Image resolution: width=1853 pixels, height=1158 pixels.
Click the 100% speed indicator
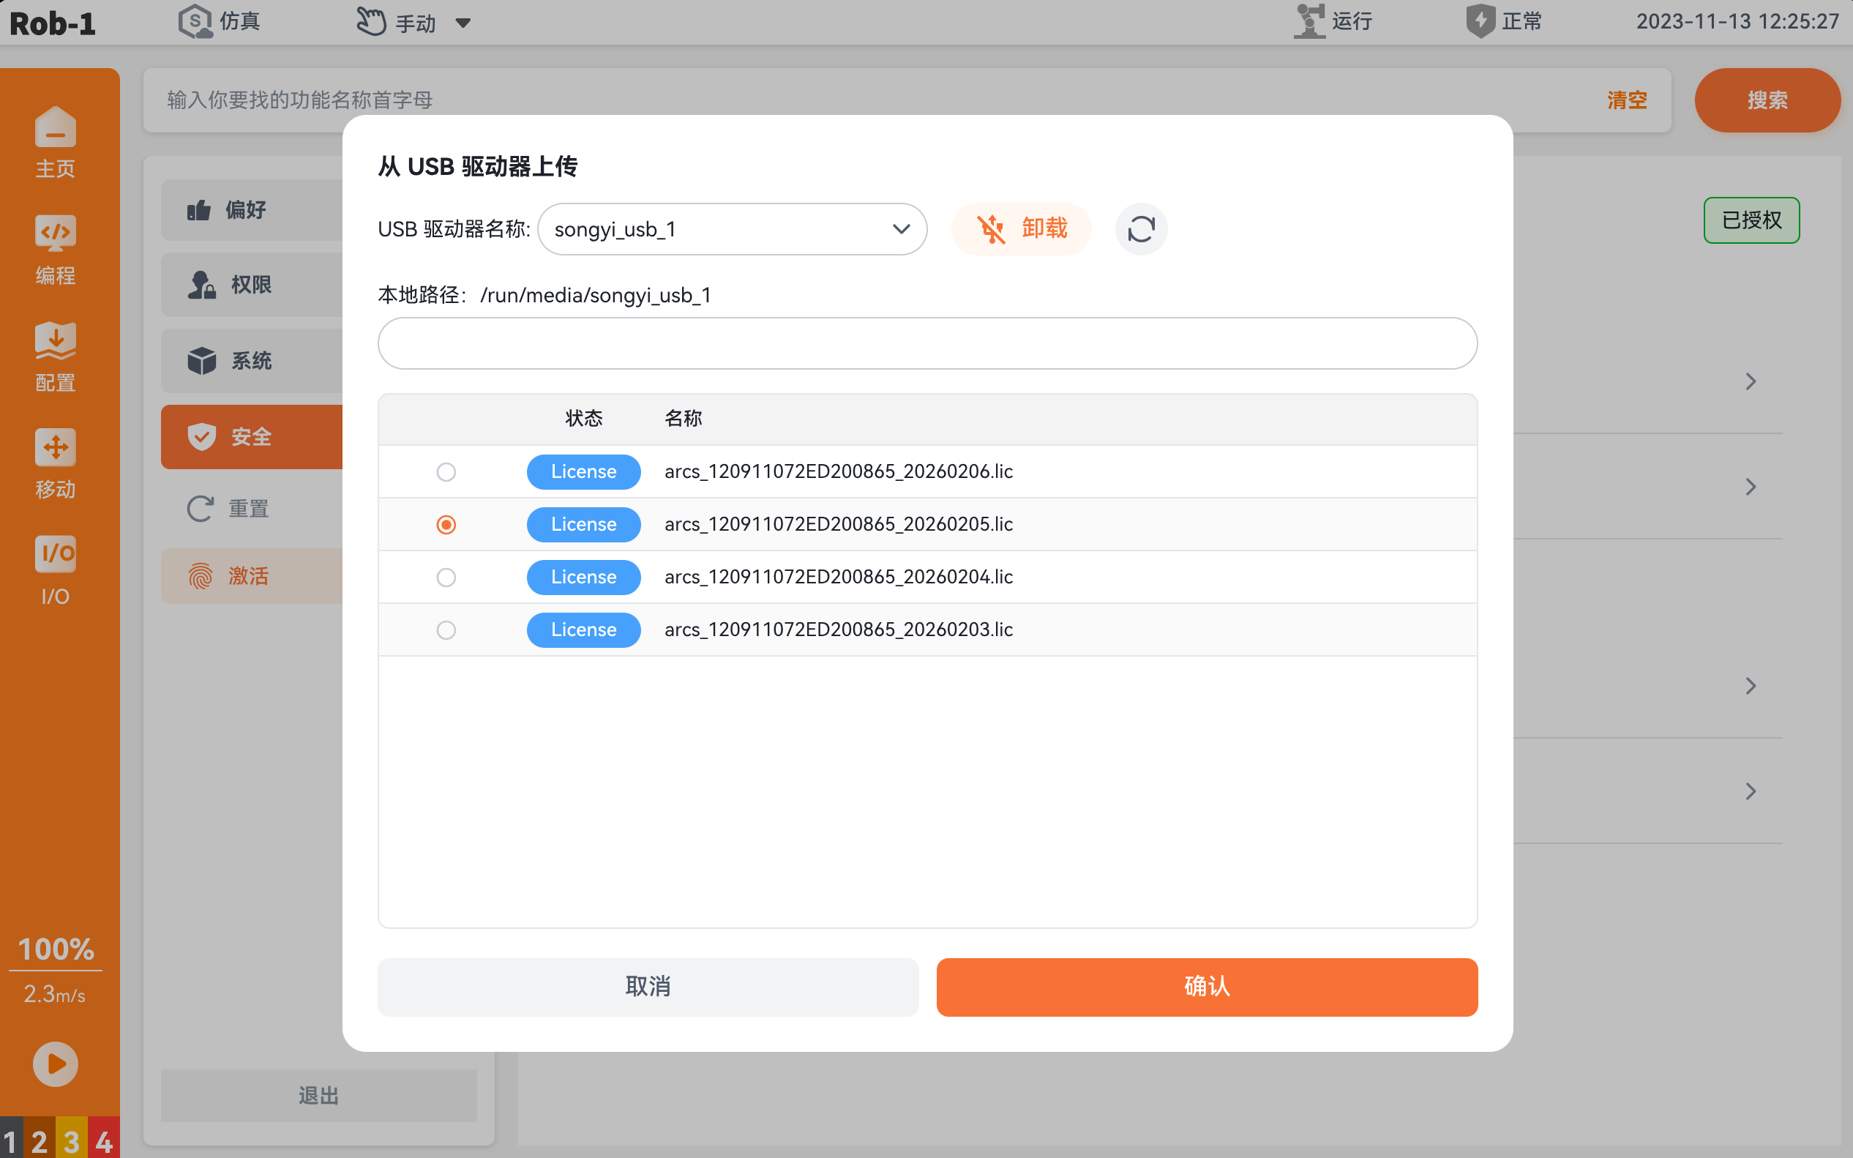pos(55,949)
